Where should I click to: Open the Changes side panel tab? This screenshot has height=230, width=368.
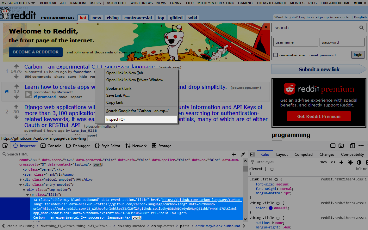327,154
